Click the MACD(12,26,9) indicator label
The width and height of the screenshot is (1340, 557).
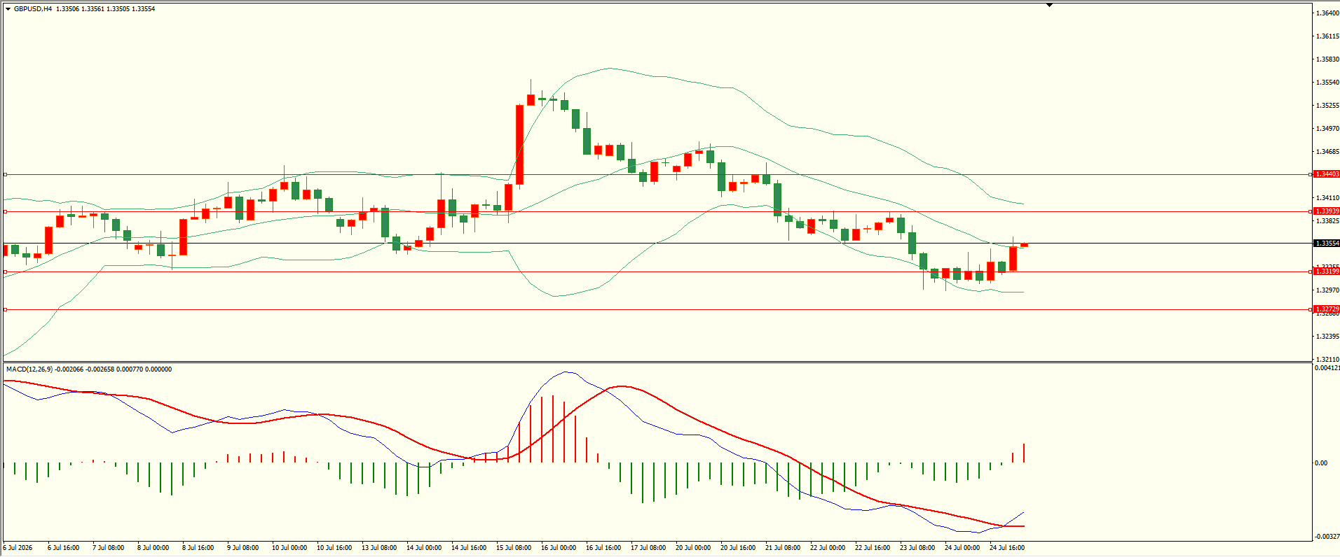coord(29,369)
